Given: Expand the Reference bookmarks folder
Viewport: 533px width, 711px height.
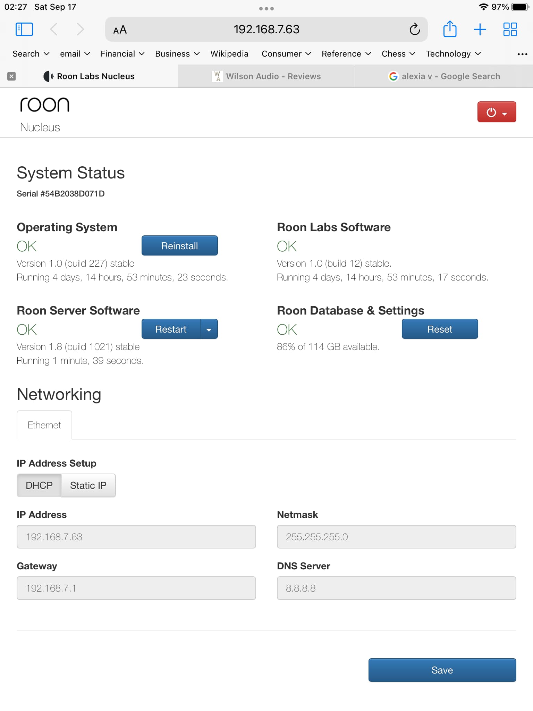Looking at the screenshot, I should point(346,54).
